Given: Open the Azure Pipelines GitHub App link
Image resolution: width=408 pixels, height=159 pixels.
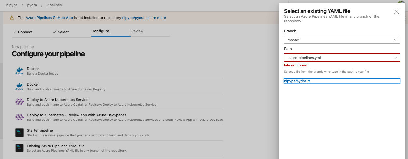Looking at the screenshot, I should pyautogui.click(x=49, y=18).
